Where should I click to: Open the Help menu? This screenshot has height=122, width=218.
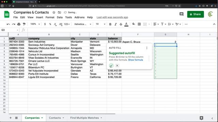90,17
